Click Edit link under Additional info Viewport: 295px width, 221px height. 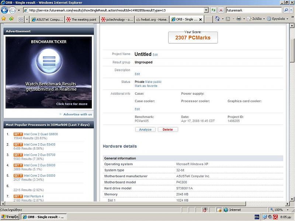(x=137, y=109)
